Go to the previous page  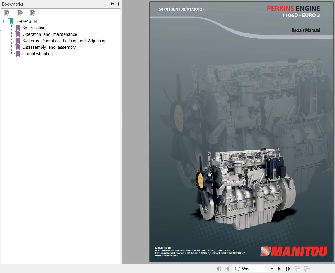227,269
